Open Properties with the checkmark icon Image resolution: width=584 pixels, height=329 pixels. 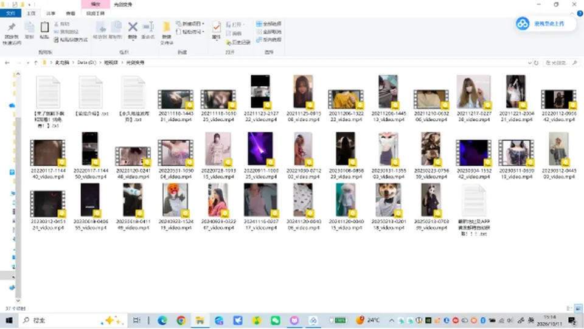coord(217,27)
